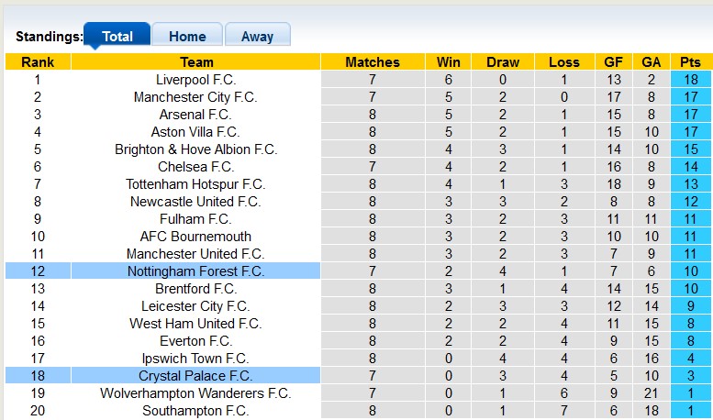
Task: Open Manchester City F.C. team link
Action: click(195, 97)
